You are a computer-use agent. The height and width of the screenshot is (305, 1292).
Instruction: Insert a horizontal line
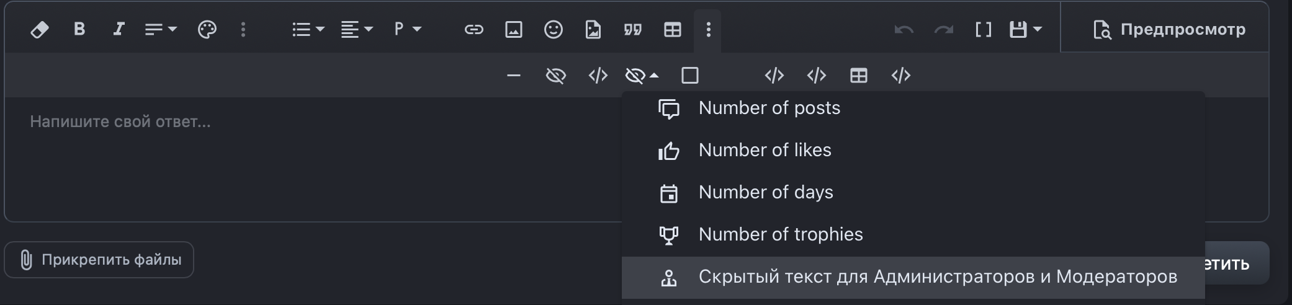[514, 76]
